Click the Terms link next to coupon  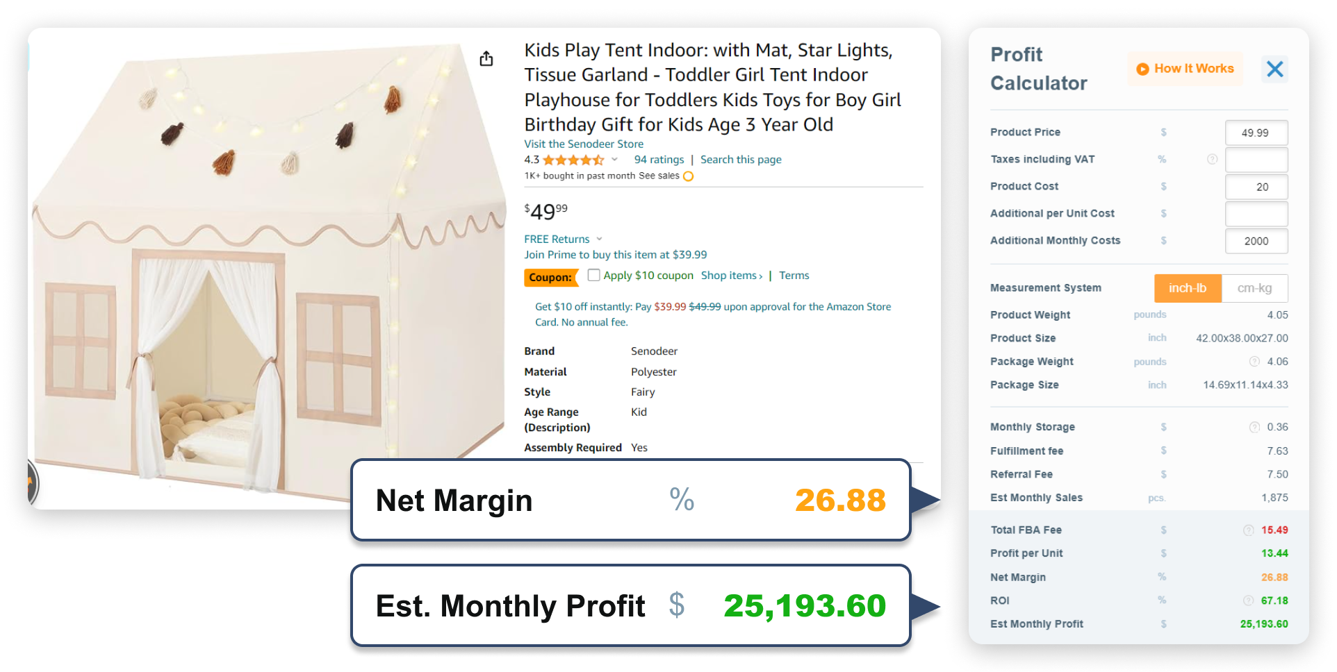794,275
